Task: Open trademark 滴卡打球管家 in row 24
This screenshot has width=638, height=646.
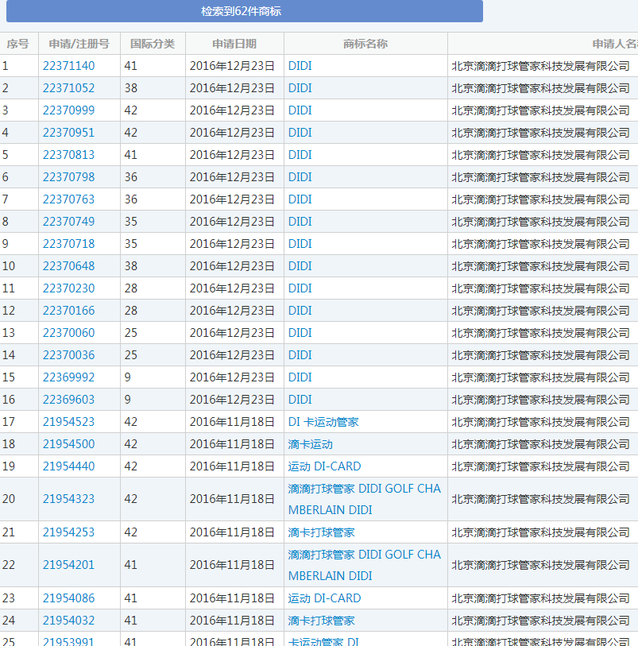Action: pos(321,621)
